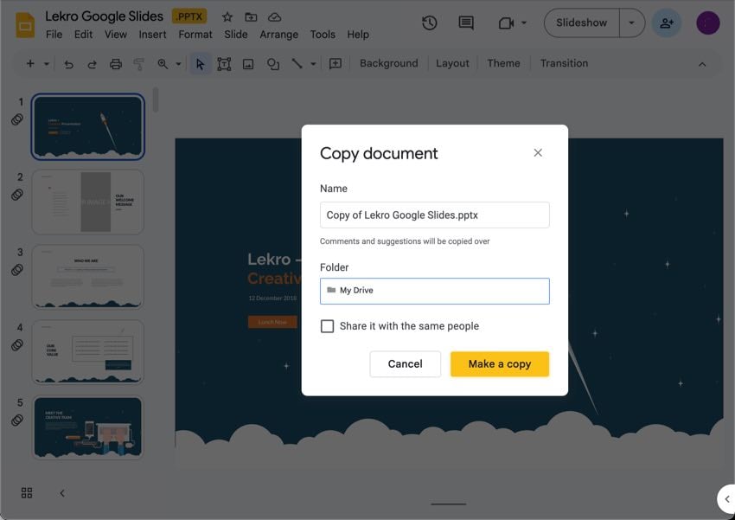Click the share people button
Image resolution: width=735 pixels, height=520 pixels.
point(666,23)
